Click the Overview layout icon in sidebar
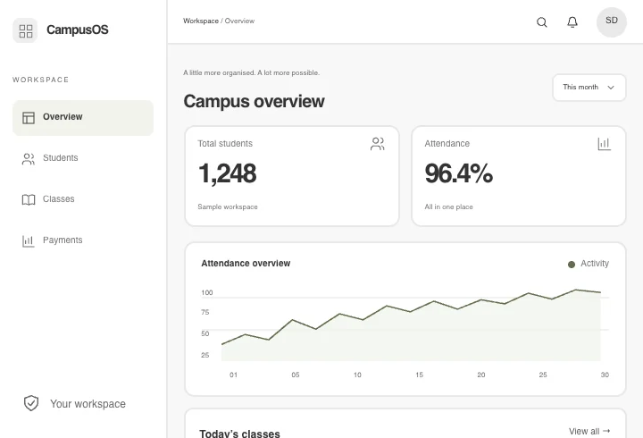Image resolution: width=643 pixels, height=438 pixels. pyautogui.click(x=29, y=118)
